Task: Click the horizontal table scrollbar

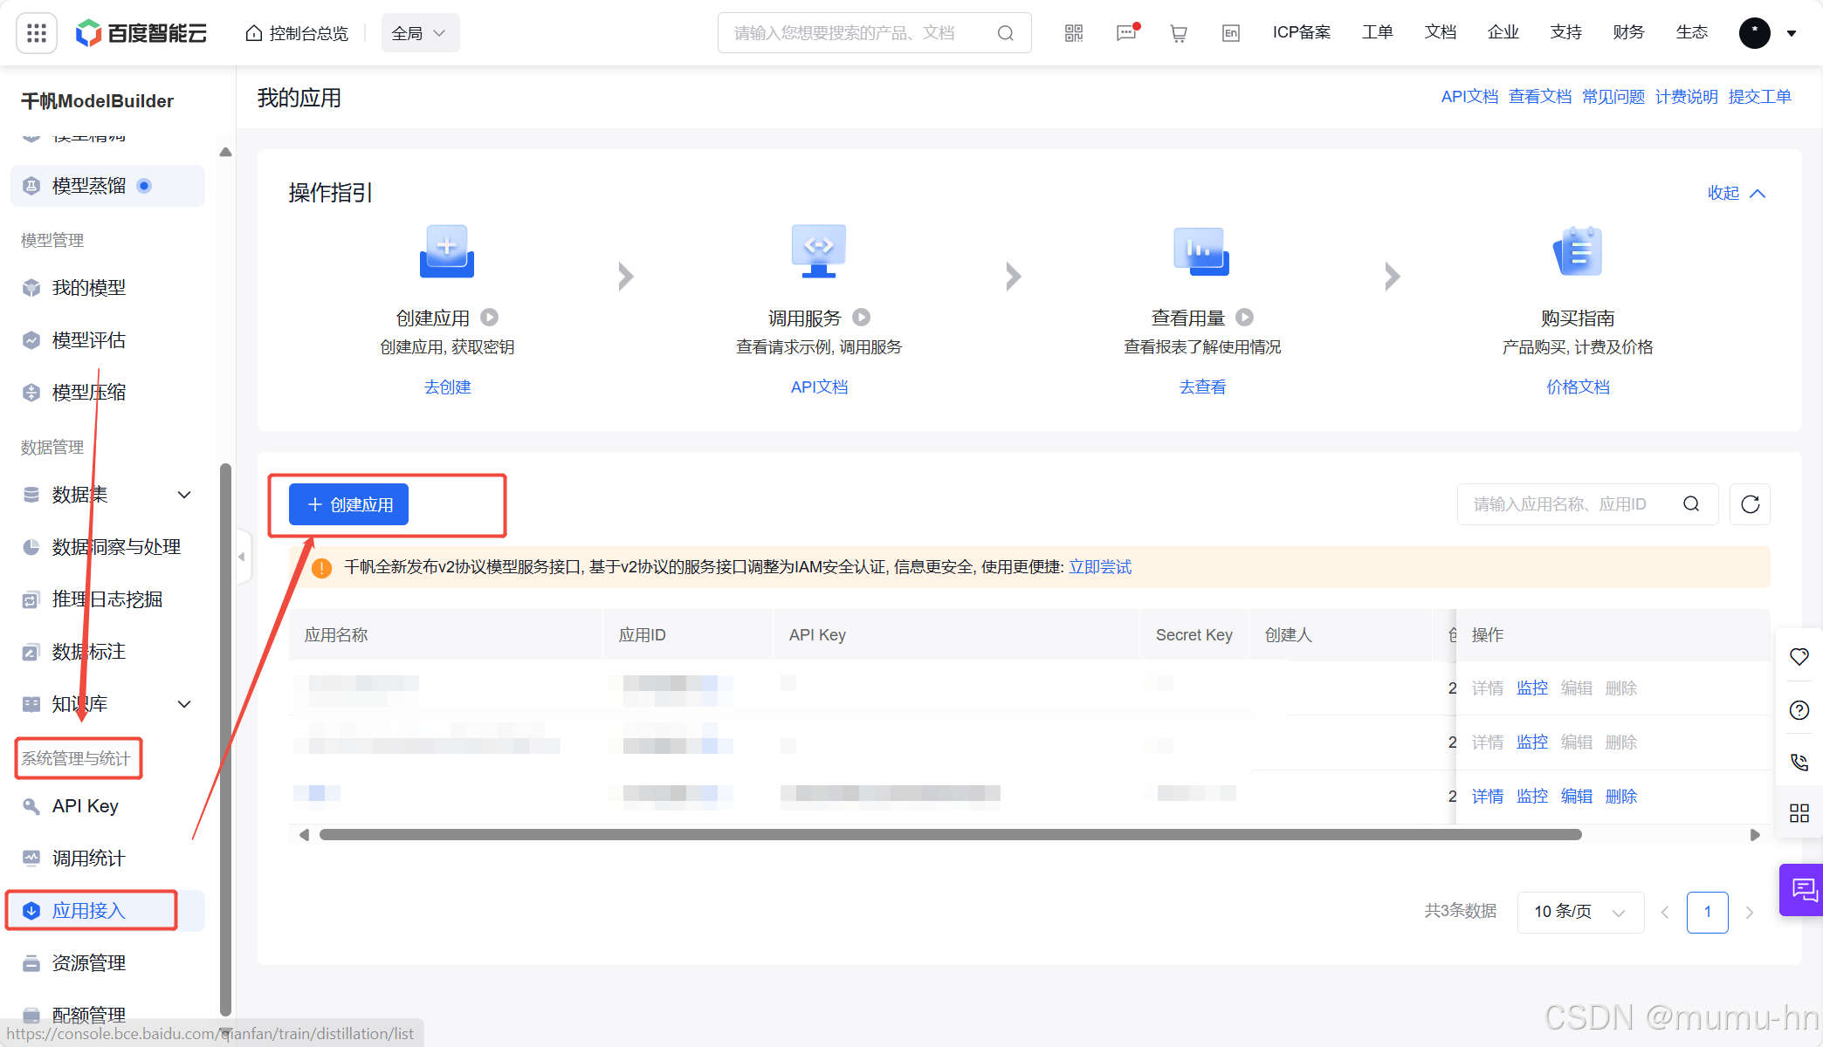Action: coord(950,835)
